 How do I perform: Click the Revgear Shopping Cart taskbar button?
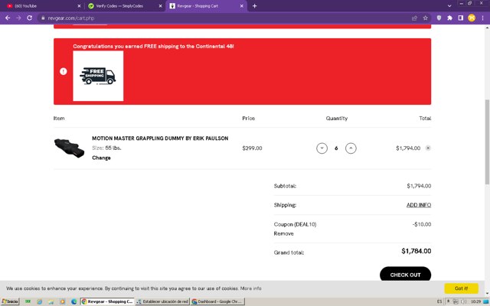(x=107, y=301)
